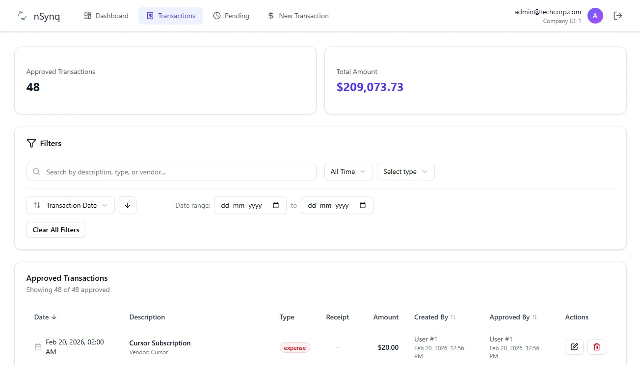
Task: Toggle sorting on the Created By column
Action: coord(434,317)
